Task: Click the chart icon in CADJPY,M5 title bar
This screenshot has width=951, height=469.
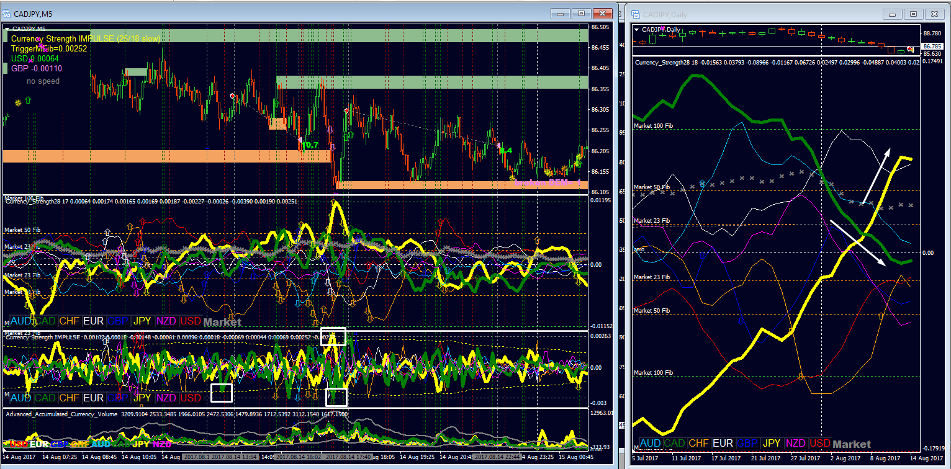Action: coord(7,12)
